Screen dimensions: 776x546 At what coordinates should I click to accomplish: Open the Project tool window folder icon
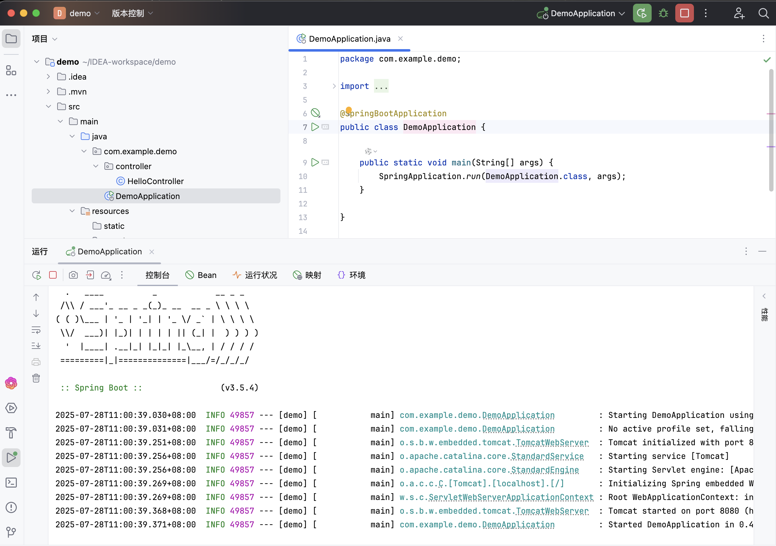11,39
